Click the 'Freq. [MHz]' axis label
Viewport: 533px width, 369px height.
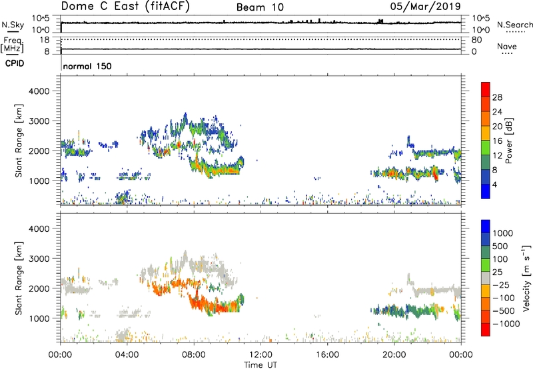[12, 45]
